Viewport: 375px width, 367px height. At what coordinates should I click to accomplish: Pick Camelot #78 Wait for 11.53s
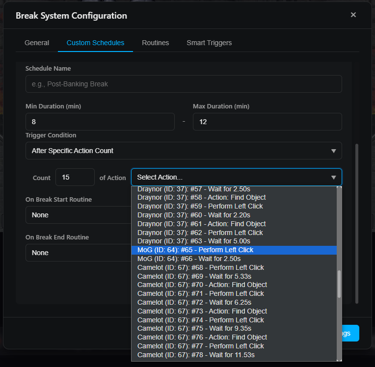(x=234, y=355)
